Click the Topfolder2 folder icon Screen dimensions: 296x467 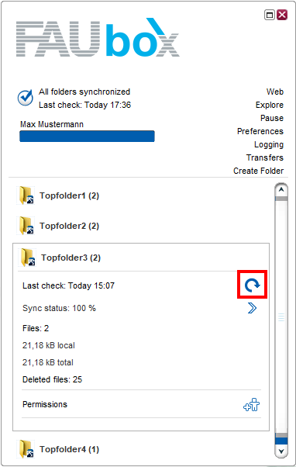coord(26,226)
